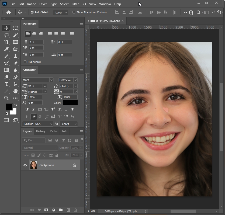
Task: Enable Show Transform Controls checkbox
Action: [x=74, y=12]
